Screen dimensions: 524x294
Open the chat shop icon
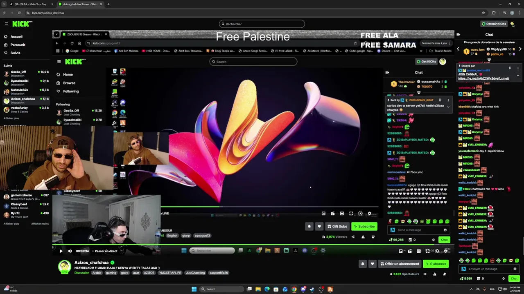coord(479,278)
